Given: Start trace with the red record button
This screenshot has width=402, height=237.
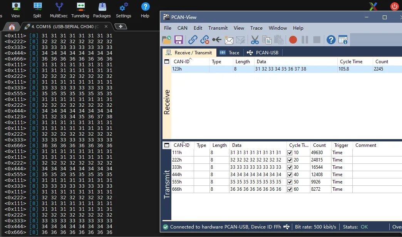Looking at the screenshot, I should click(293, 40).
